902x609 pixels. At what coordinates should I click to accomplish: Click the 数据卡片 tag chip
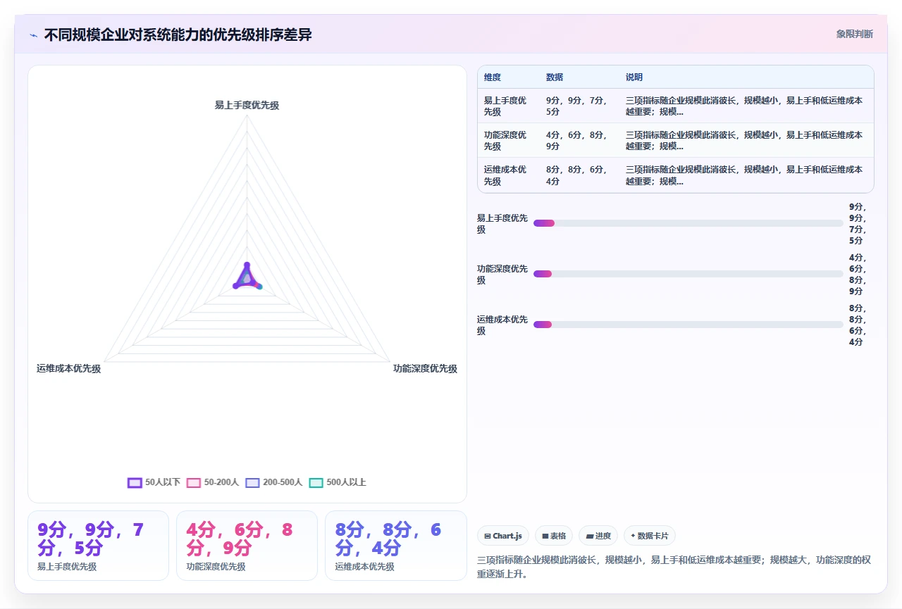pyautogui.click(x=650, y=536)
